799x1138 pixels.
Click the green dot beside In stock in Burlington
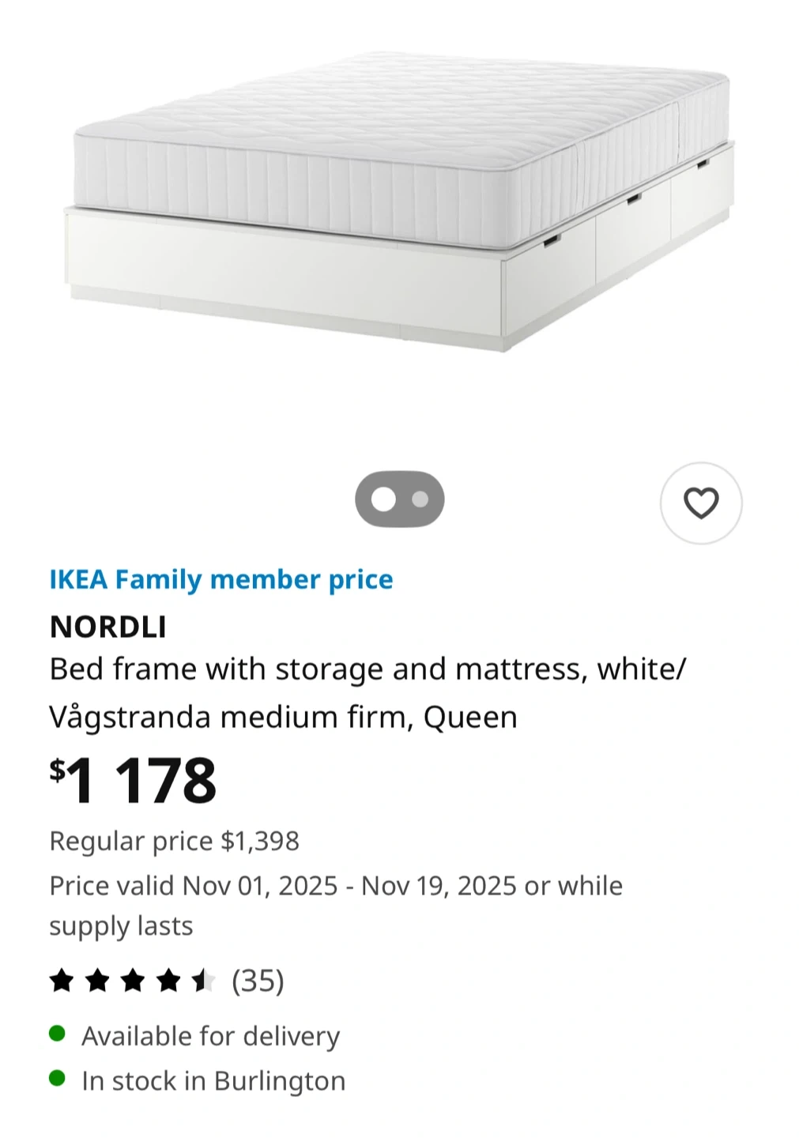pyautogui.click(x=57, y=1078)
